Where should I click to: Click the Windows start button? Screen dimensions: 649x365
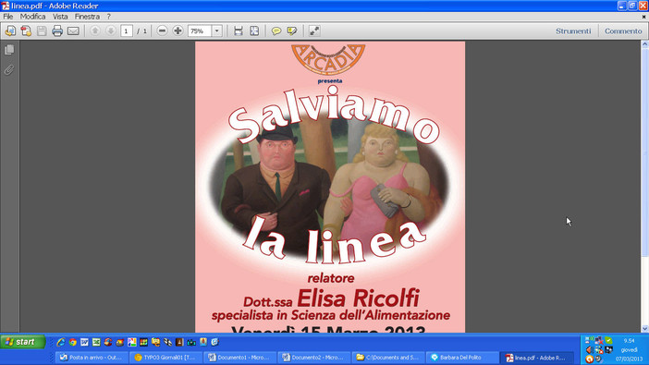click(x=23, y=342)
